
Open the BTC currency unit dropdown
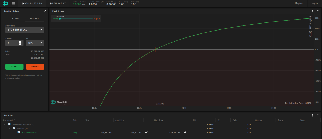35,43
